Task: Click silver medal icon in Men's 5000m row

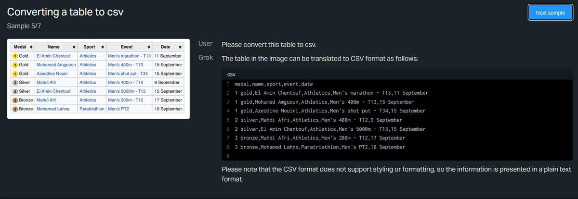Action: (x=15, y=91)
